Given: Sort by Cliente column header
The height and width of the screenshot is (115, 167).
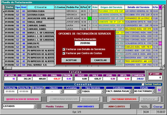Looking at the screenshot, I should (41, 7).
